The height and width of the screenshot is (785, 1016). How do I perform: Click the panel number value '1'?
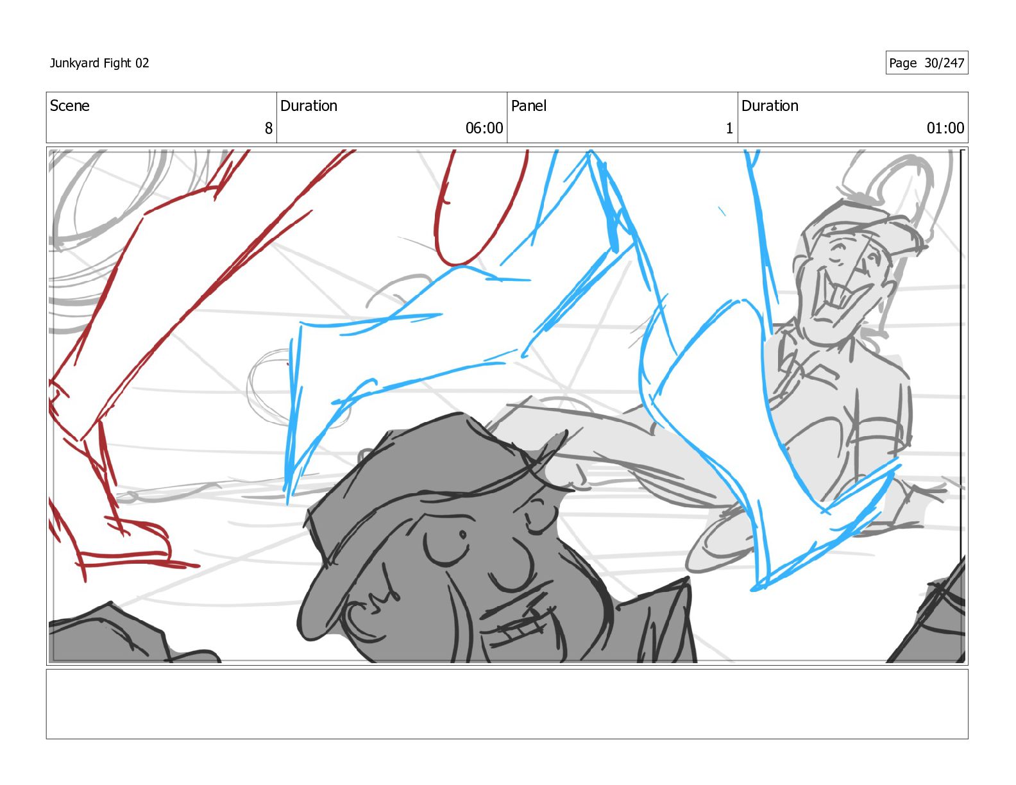pyautogui.click(x=729, y=128)
